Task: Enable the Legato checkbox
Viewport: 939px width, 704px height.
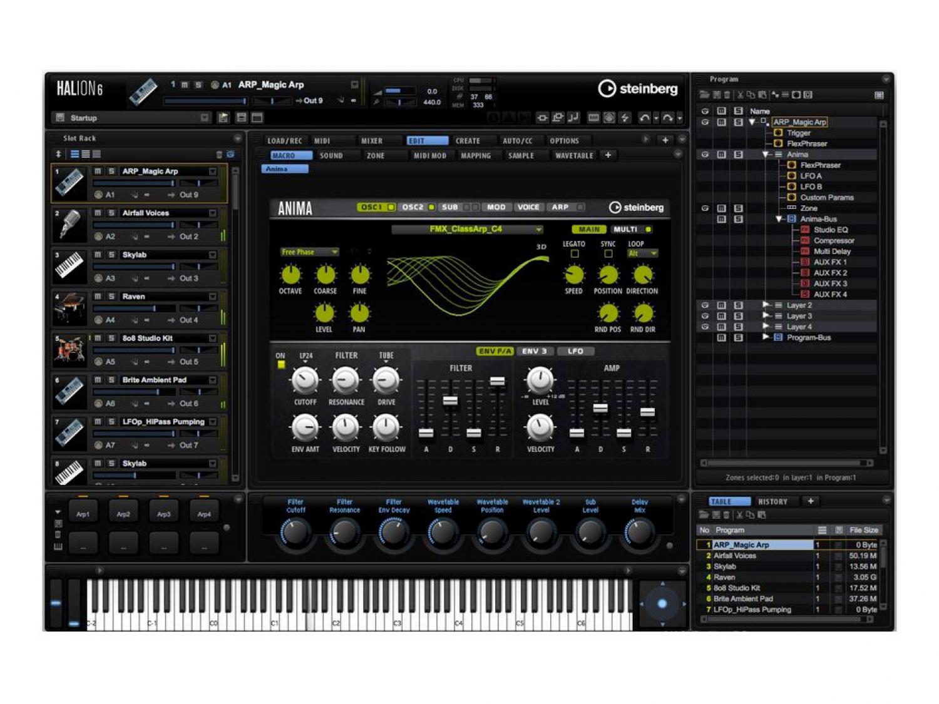Action: (x=574, y=254)
